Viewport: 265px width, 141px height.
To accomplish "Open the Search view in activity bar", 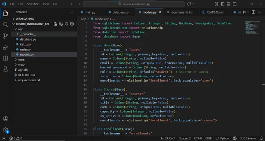I will pos(5,24).
